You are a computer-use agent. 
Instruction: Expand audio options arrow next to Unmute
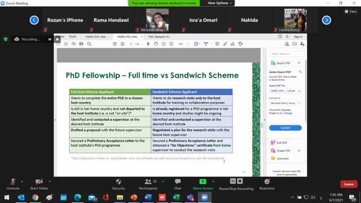coord(21,180)
